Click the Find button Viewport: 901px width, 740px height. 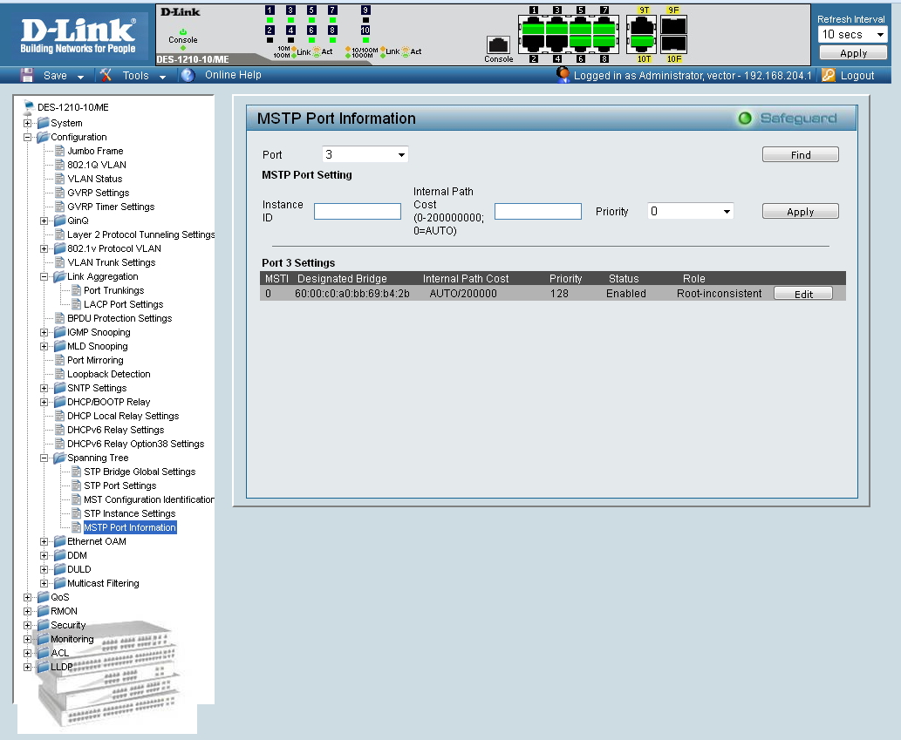[800, 155]
